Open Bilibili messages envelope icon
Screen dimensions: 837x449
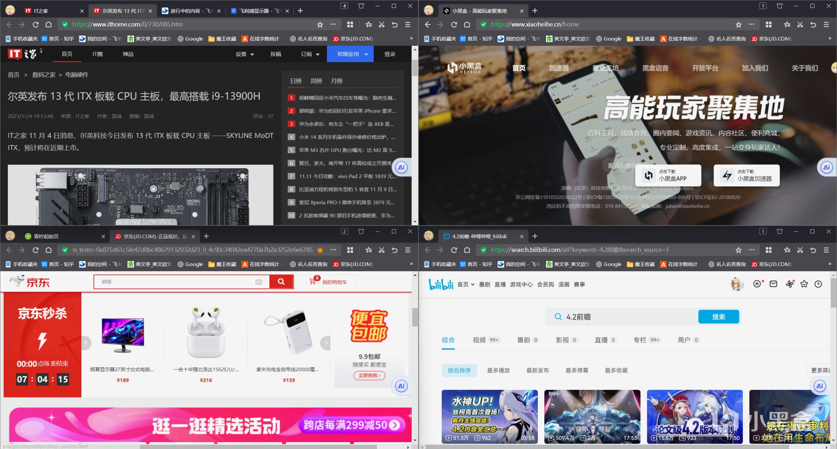coord(773,284)
